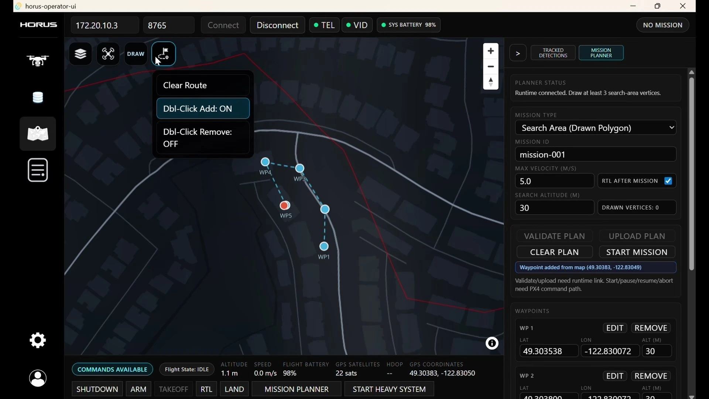Click the Mission ID field

596,154
